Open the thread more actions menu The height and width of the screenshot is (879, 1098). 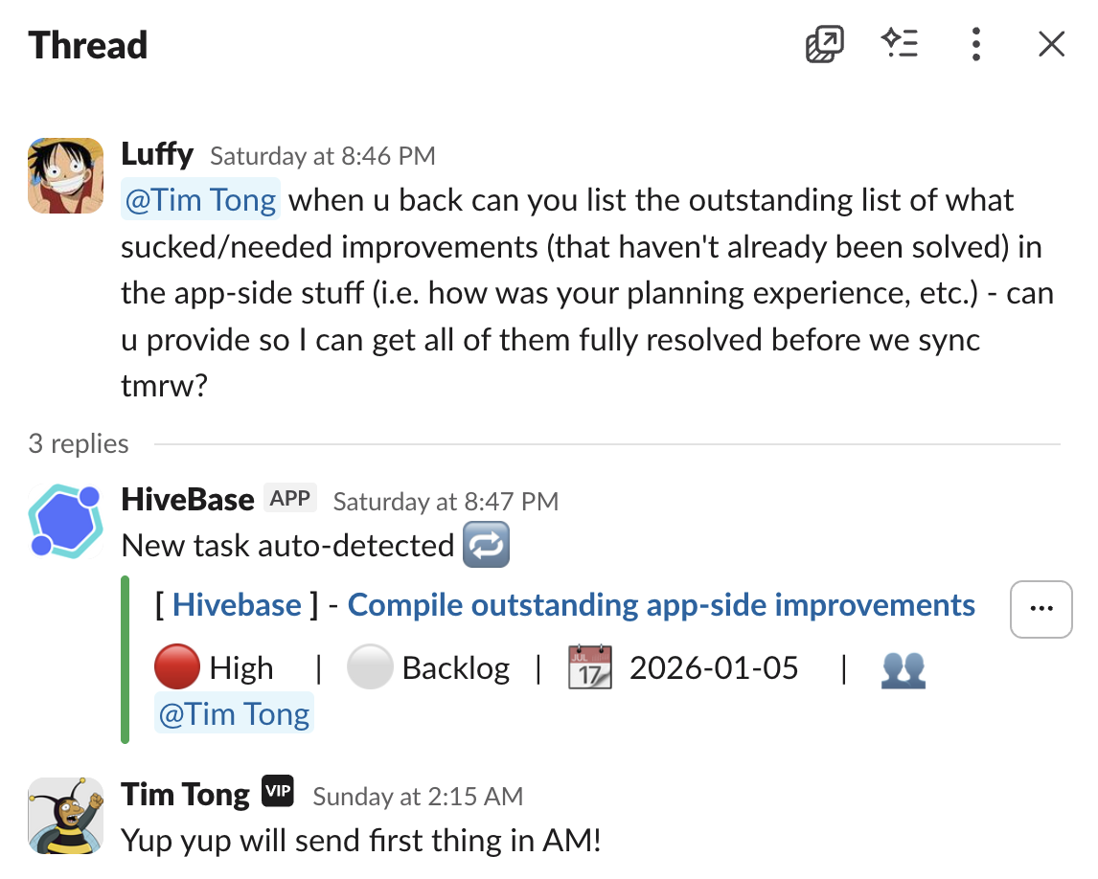coord(975,45)
